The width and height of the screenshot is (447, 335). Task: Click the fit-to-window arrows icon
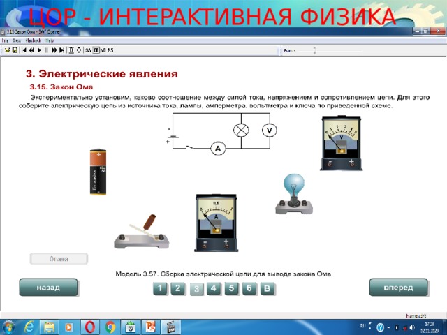79,50
